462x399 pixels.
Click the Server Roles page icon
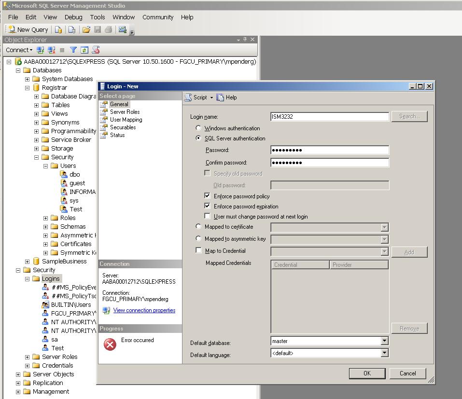tap(104, 112)
